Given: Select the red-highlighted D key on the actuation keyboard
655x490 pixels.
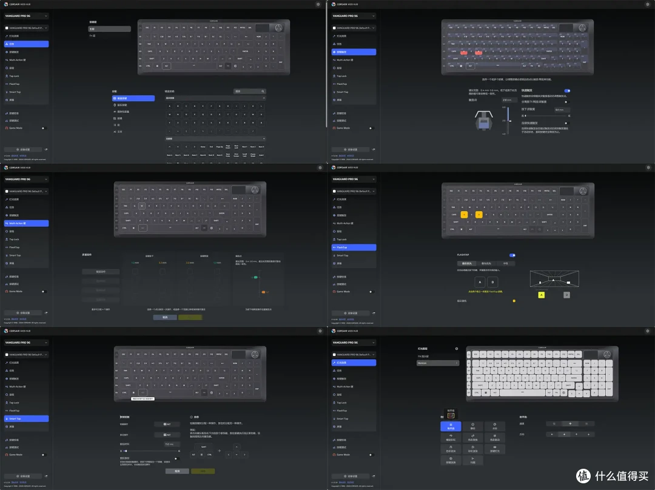Looking at the screenshot, I should pyautogui.click(x=479, y=52).
